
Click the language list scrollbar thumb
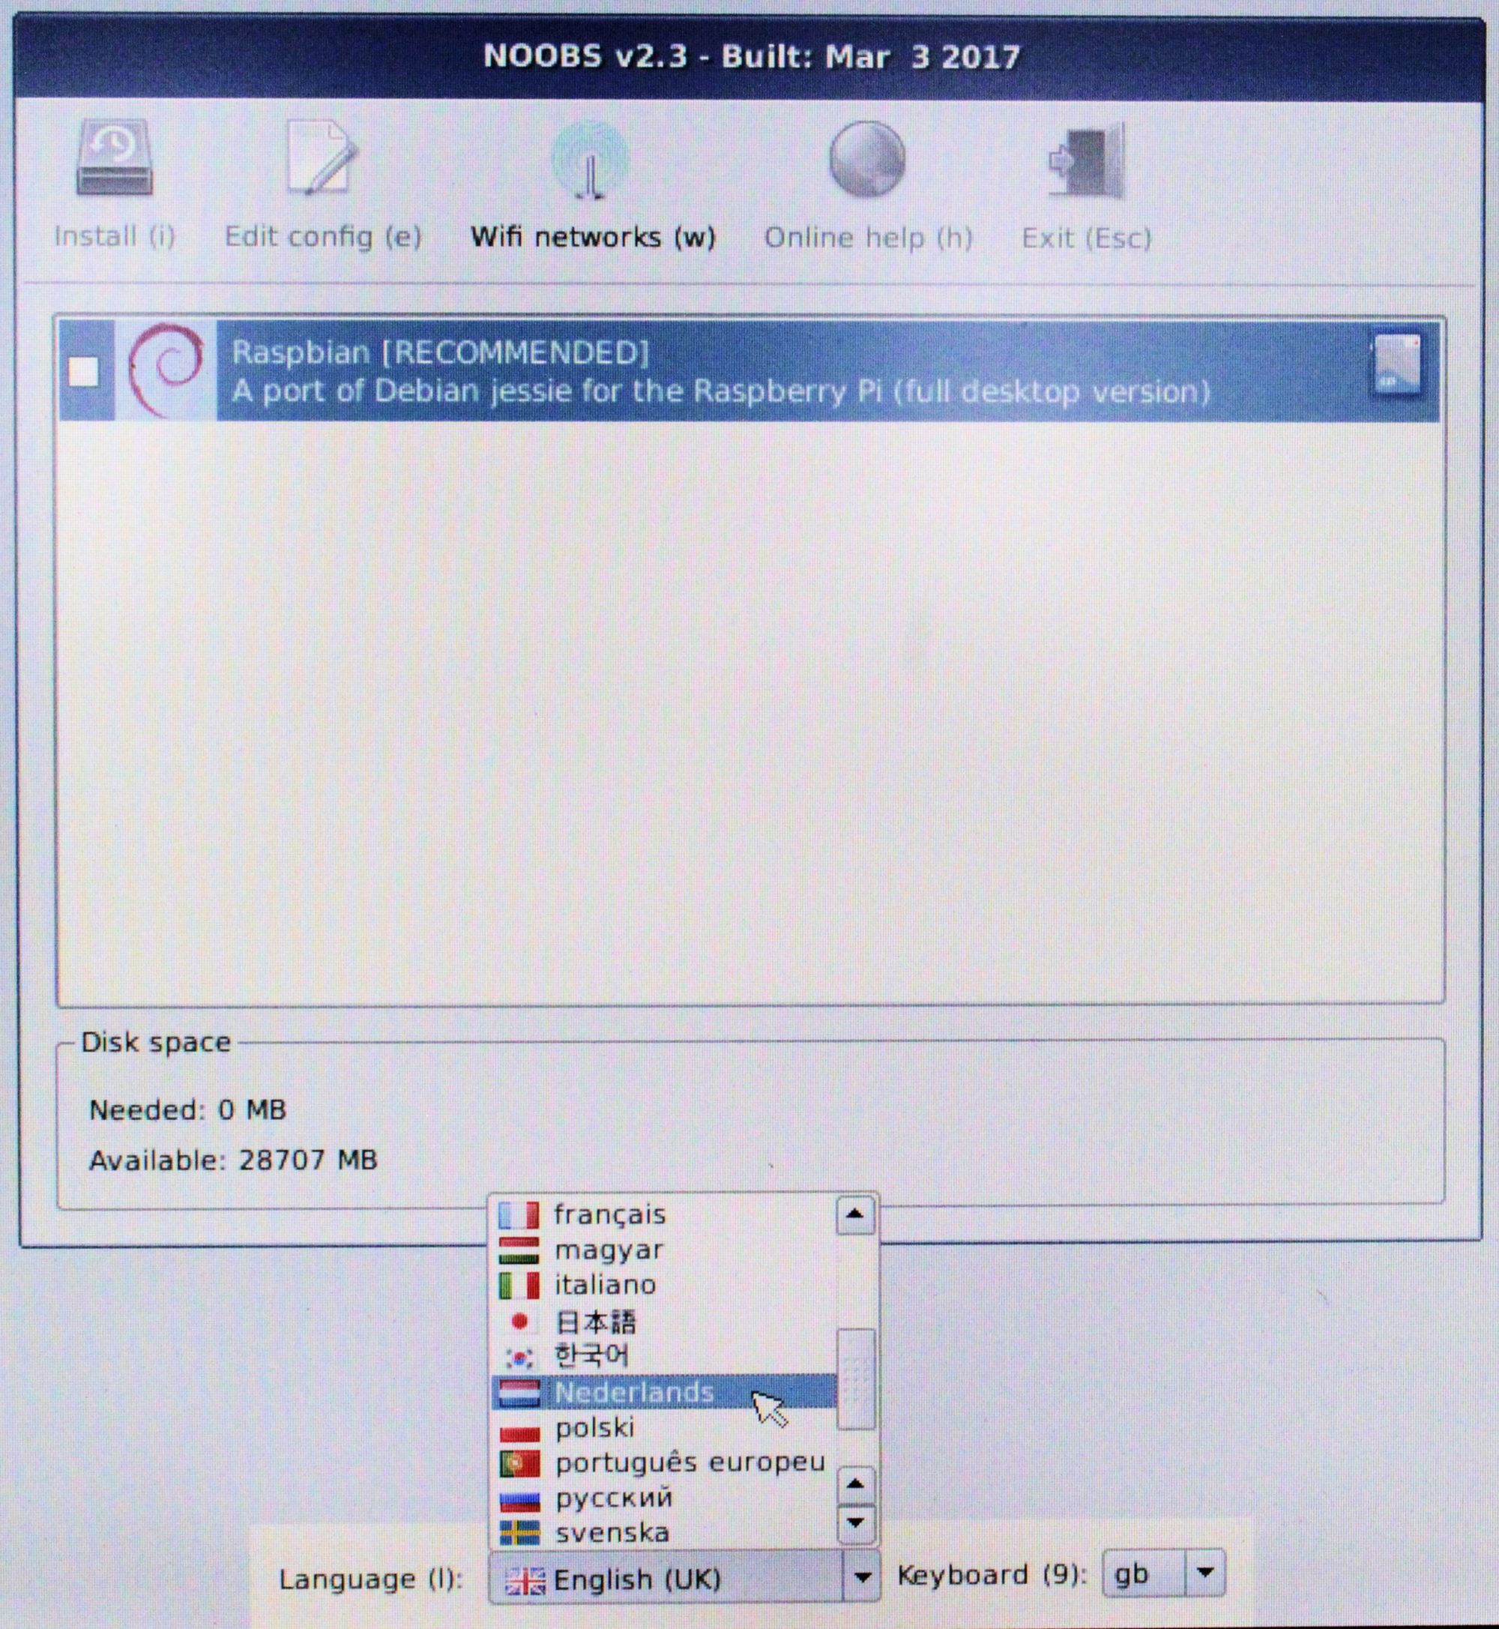tap(856, 1379)
